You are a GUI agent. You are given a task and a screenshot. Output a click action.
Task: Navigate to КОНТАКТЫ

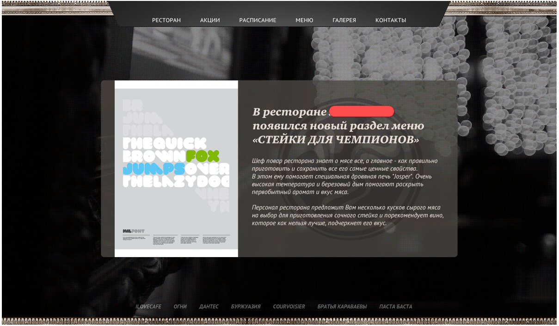(390, 20)
